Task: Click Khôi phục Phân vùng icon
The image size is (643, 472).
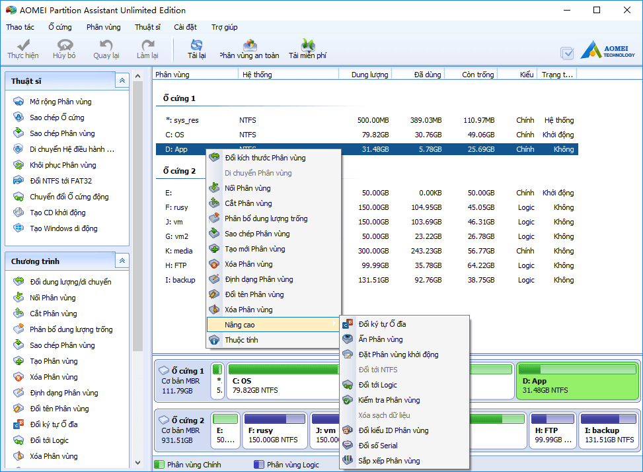Action: point(19,165)
